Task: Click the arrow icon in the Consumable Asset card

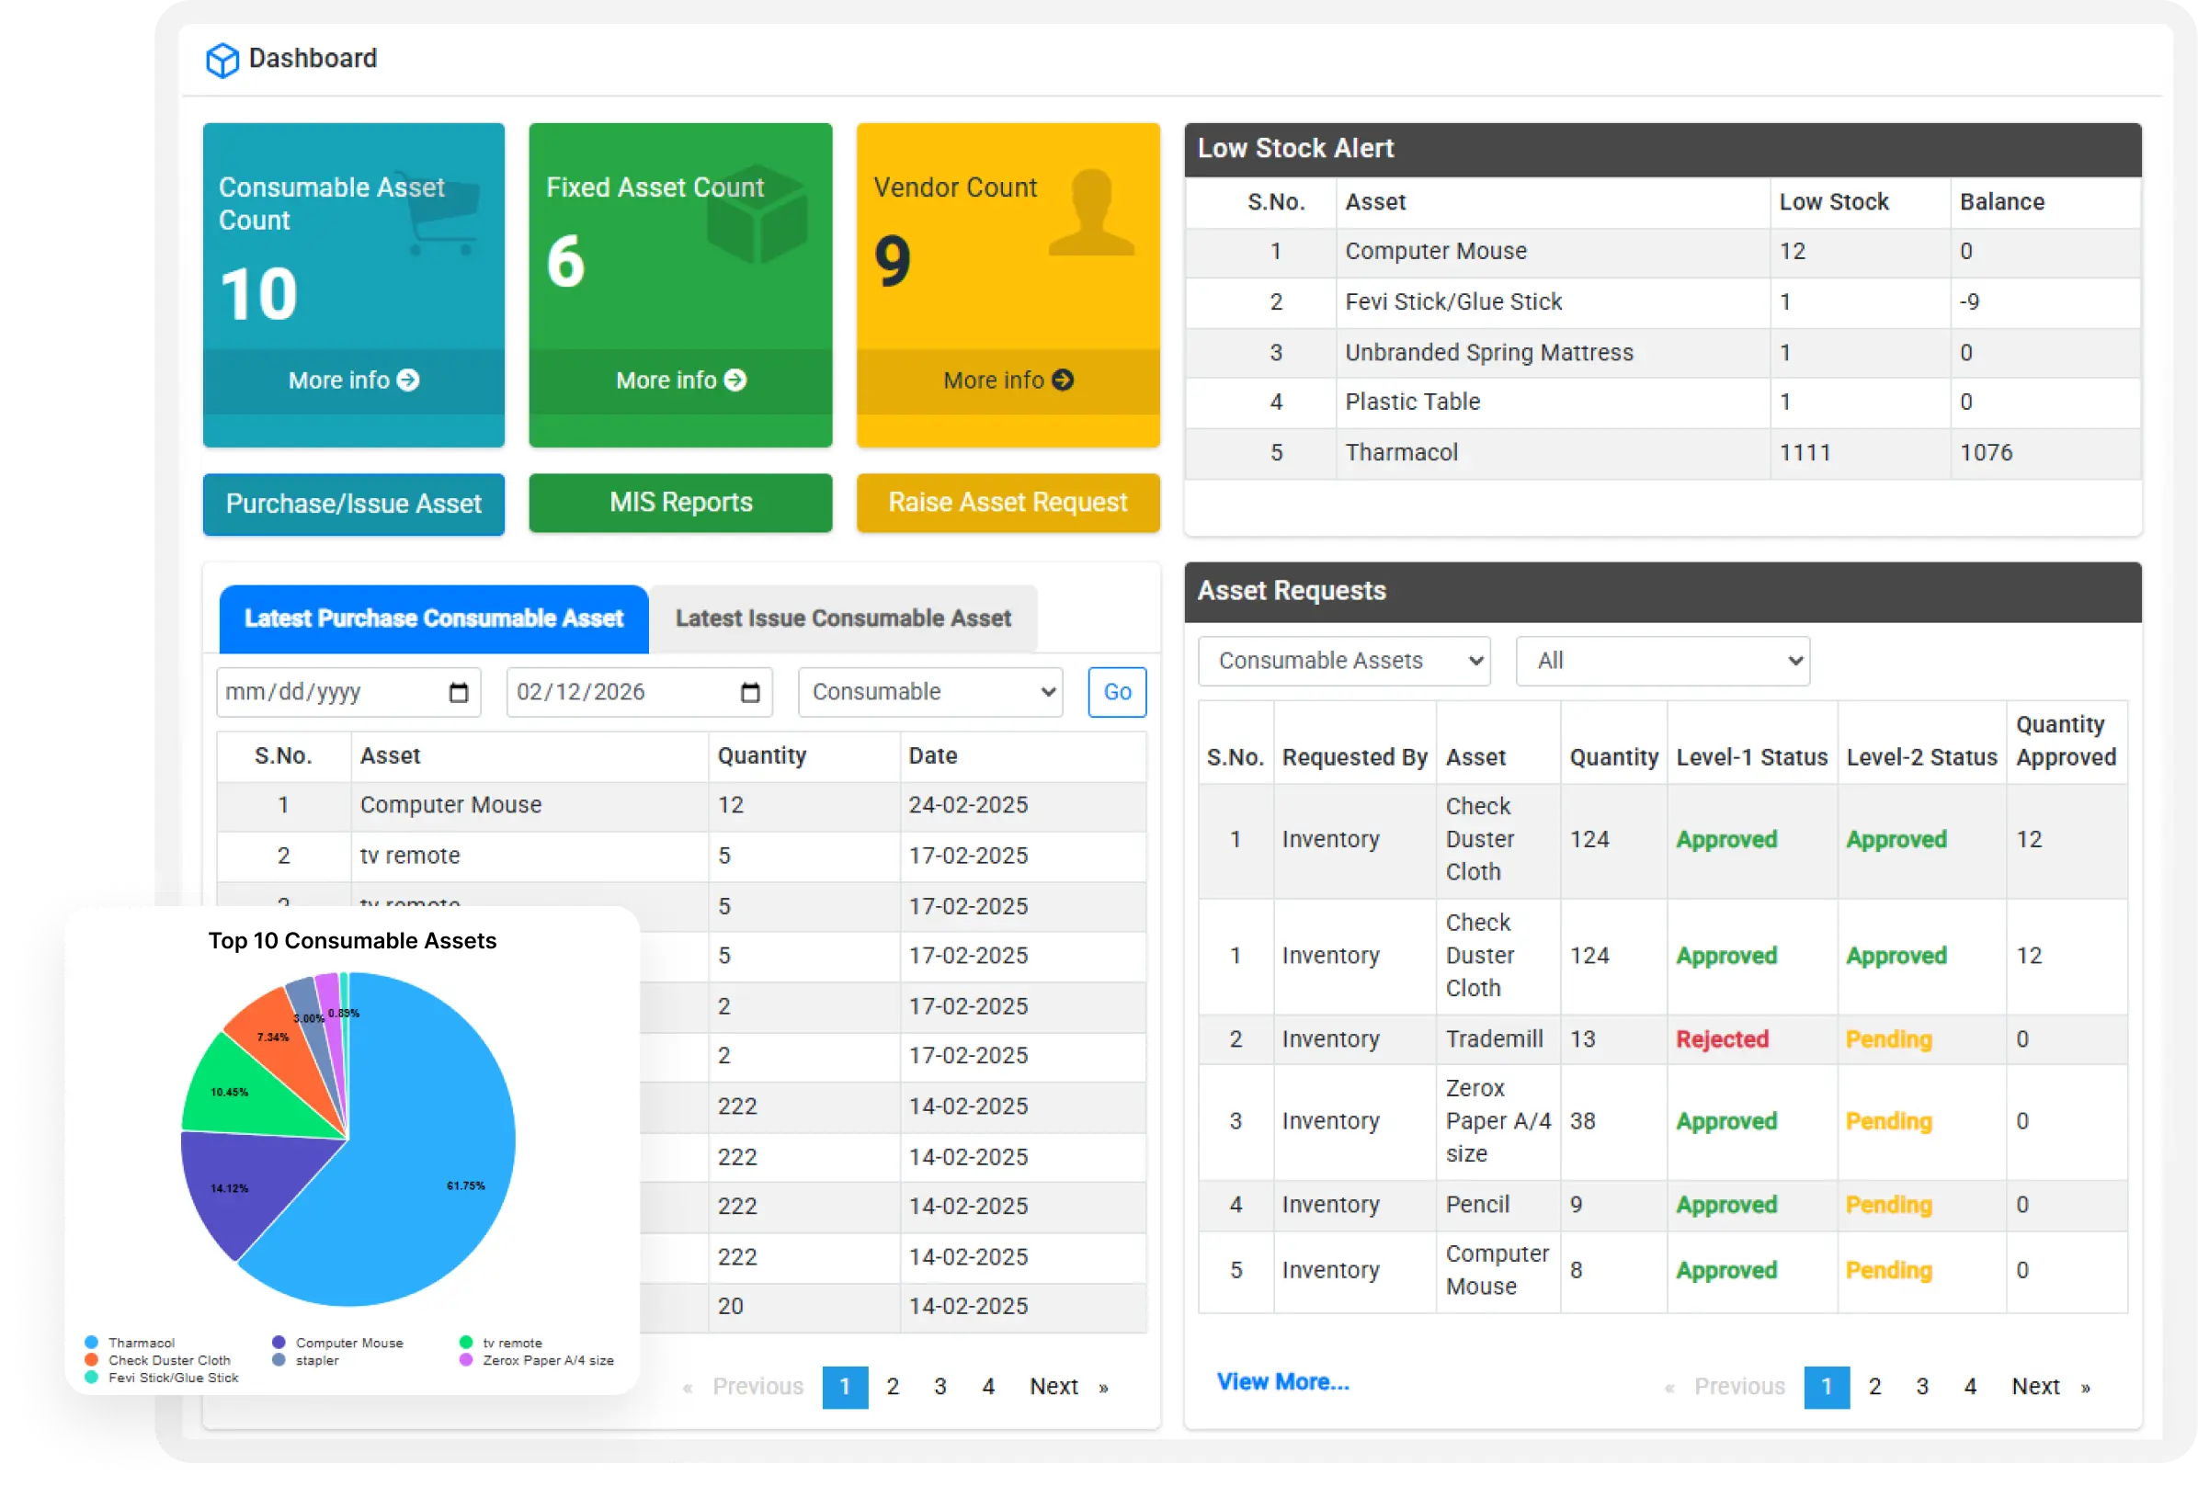Action: pyautogui.click(x=407, y=380)
